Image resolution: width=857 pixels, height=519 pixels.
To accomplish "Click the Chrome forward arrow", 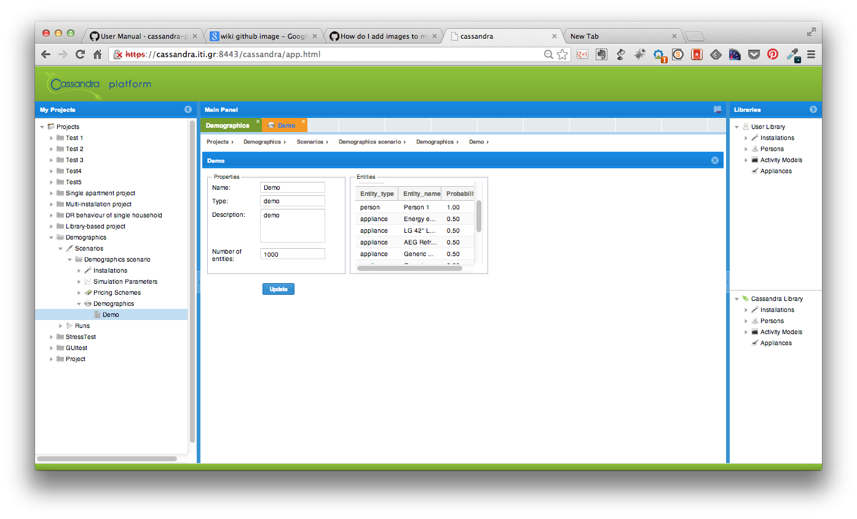I will [x=63, y=54].
